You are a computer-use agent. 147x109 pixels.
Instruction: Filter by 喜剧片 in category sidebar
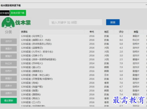point(9,49)
